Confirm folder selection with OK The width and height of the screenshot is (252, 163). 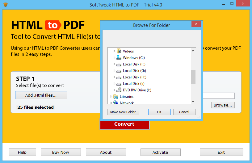[x=159, y=112]
